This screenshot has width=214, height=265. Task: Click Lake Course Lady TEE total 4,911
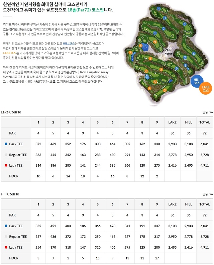(205, 165)
